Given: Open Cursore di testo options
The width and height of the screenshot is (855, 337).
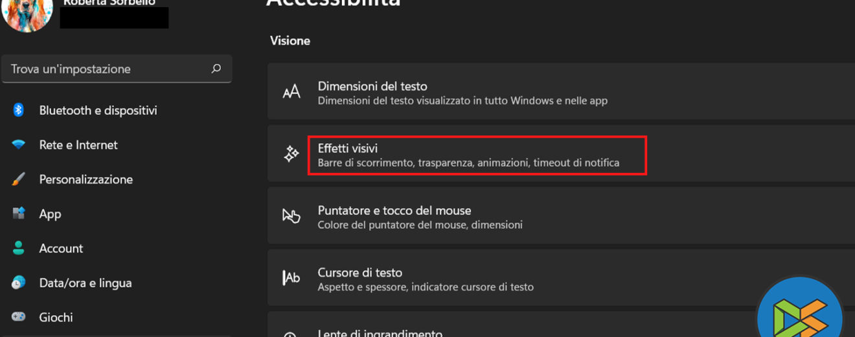Looking at the screenshot, I should (x=359, y=273).
